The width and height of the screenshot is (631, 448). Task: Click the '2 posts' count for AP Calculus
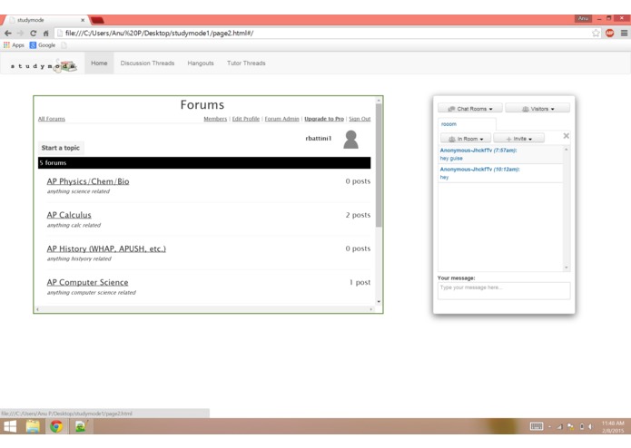(x=358, y=215)
